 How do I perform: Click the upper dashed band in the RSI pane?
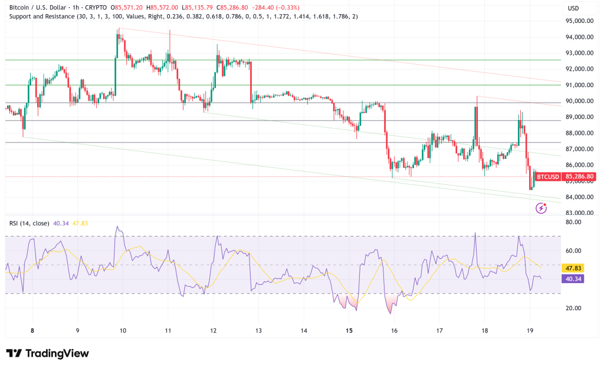[x=295, y=237]
